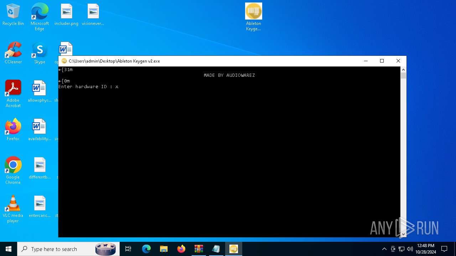The width and height of the screenshot is (456, 256).
Task: Open WinRAR from the taskbar
Action: [199, 249]
